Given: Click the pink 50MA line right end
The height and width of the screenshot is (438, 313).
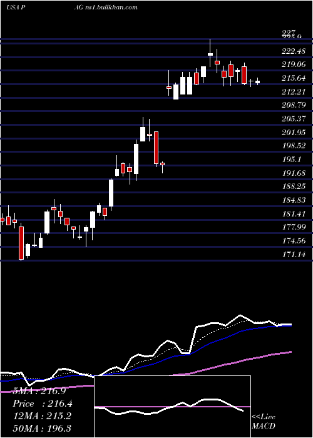Looking at the screenshot, I should [x=290, y=352].
